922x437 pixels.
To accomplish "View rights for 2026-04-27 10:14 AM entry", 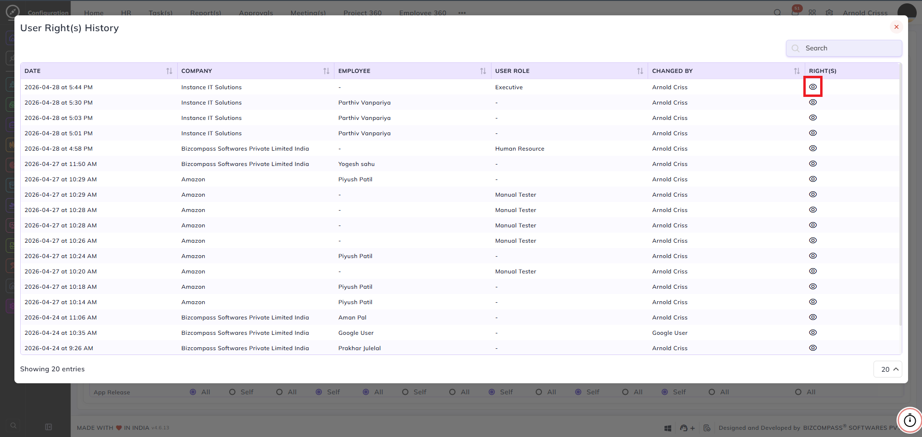I will pos(813,302).
